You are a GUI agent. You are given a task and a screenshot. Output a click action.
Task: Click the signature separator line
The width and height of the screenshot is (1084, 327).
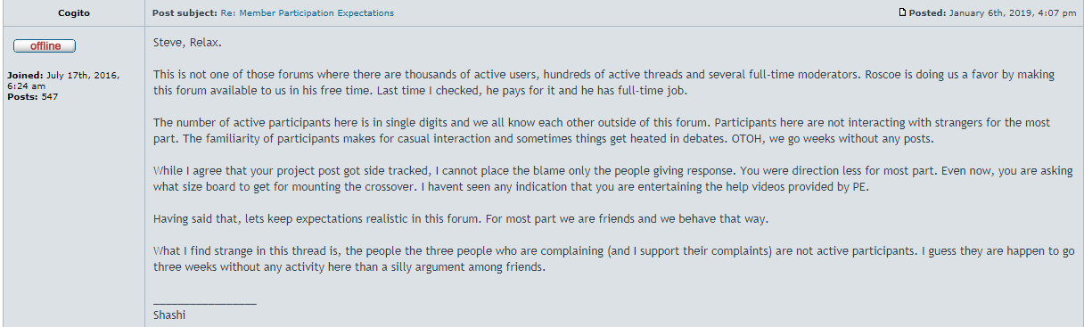(x=205, y=303)
